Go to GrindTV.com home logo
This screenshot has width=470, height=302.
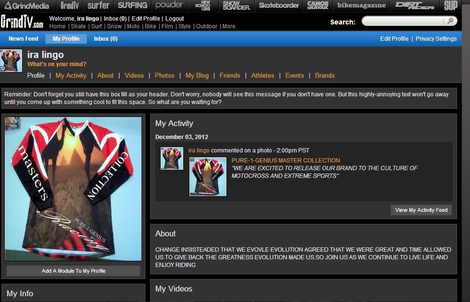22,22
